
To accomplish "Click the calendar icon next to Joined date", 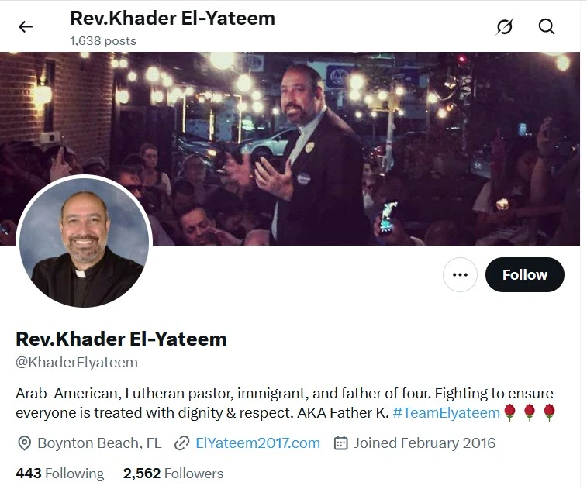I will [340, 443].
